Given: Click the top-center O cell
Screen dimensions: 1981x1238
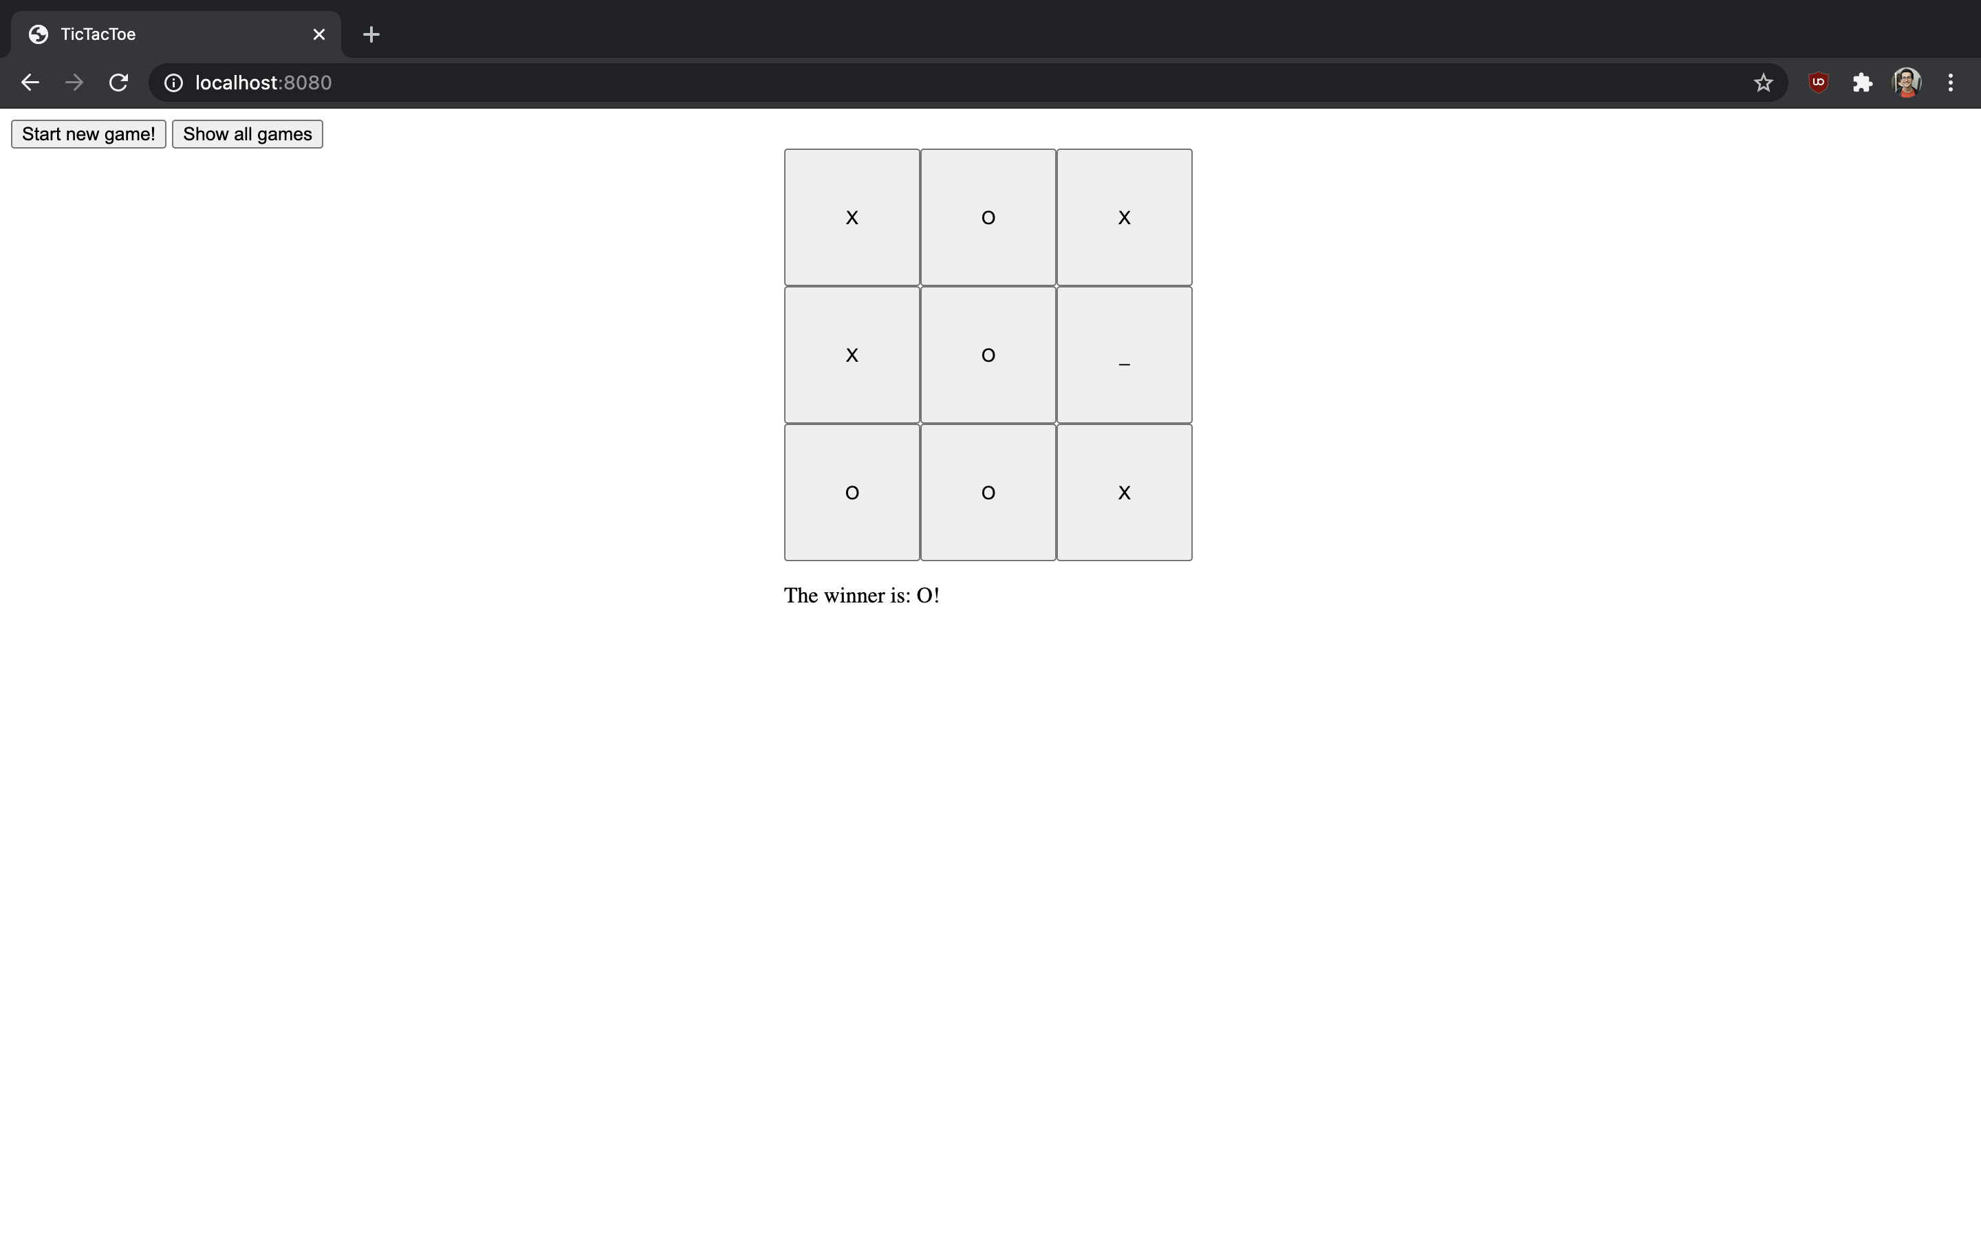Looking at the screenshot, I should click(x=988, y=217).
